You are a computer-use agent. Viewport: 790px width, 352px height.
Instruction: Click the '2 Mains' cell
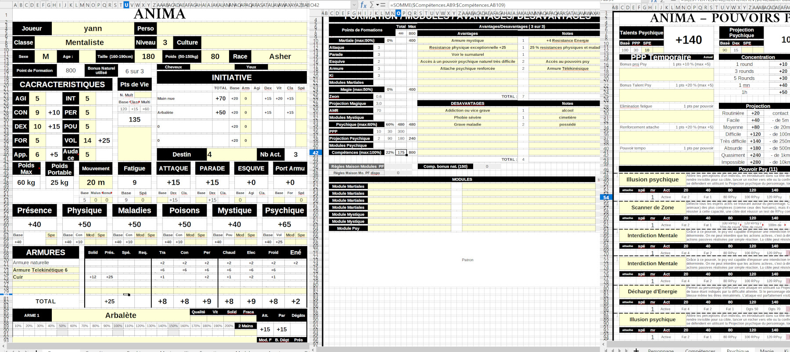[x=246, y=326]
